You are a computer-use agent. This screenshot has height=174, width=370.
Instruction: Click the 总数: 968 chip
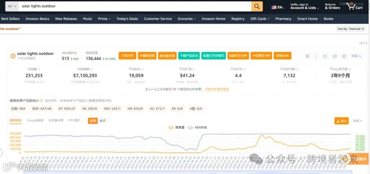point(18,109)
